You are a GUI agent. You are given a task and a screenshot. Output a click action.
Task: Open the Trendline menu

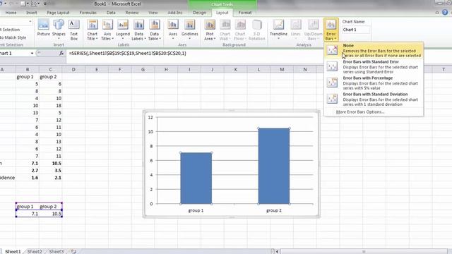click(x=278, y=30)
